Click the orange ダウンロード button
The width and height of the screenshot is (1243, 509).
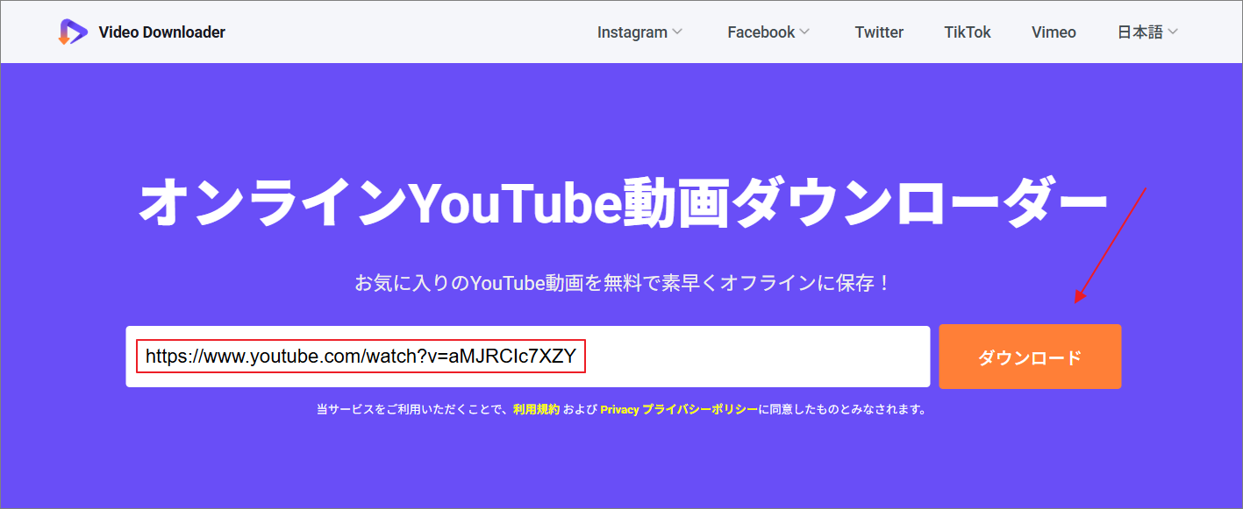coord(1030,357)
